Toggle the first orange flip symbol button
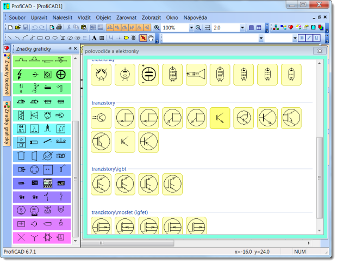 pos(110,28)
